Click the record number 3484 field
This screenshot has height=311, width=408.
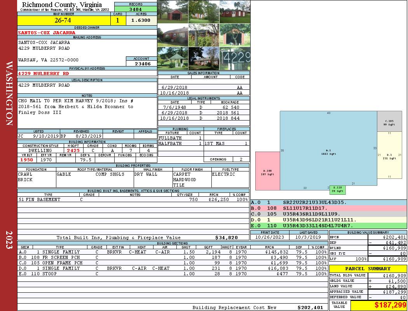tap(136, 9)
